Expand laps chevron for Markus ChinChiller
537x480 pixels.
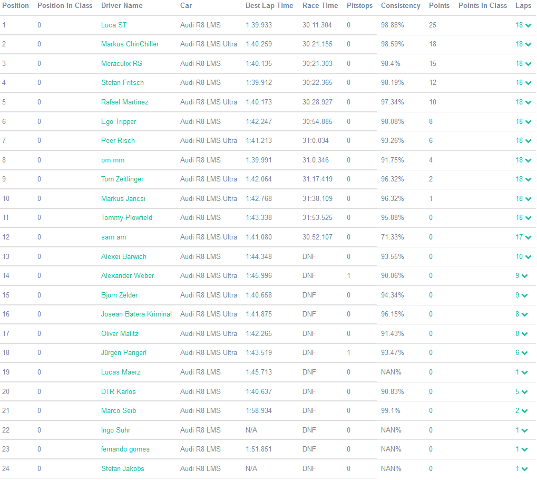click(528, 44)
